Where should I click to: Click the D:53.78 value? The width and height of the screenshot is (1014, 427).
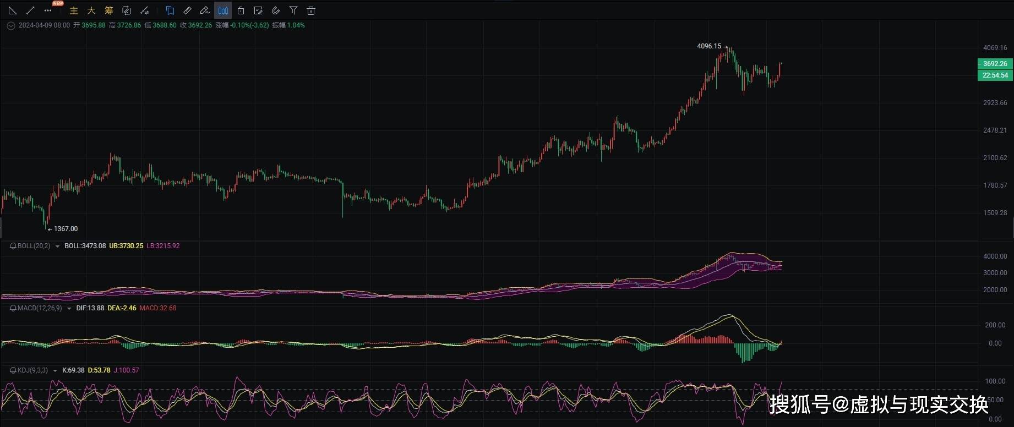pos(99,370)
